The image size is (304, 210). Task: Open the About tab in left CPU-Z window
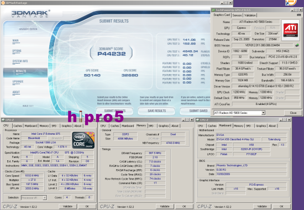78,126
